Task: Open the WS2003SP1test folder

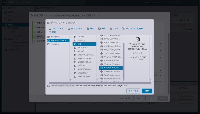Action: [x=84, y=58]
